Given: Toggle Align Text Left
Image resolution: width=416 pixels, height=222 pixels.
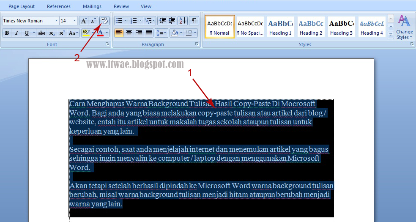Looking at the screenshot, I should [119, 33].
